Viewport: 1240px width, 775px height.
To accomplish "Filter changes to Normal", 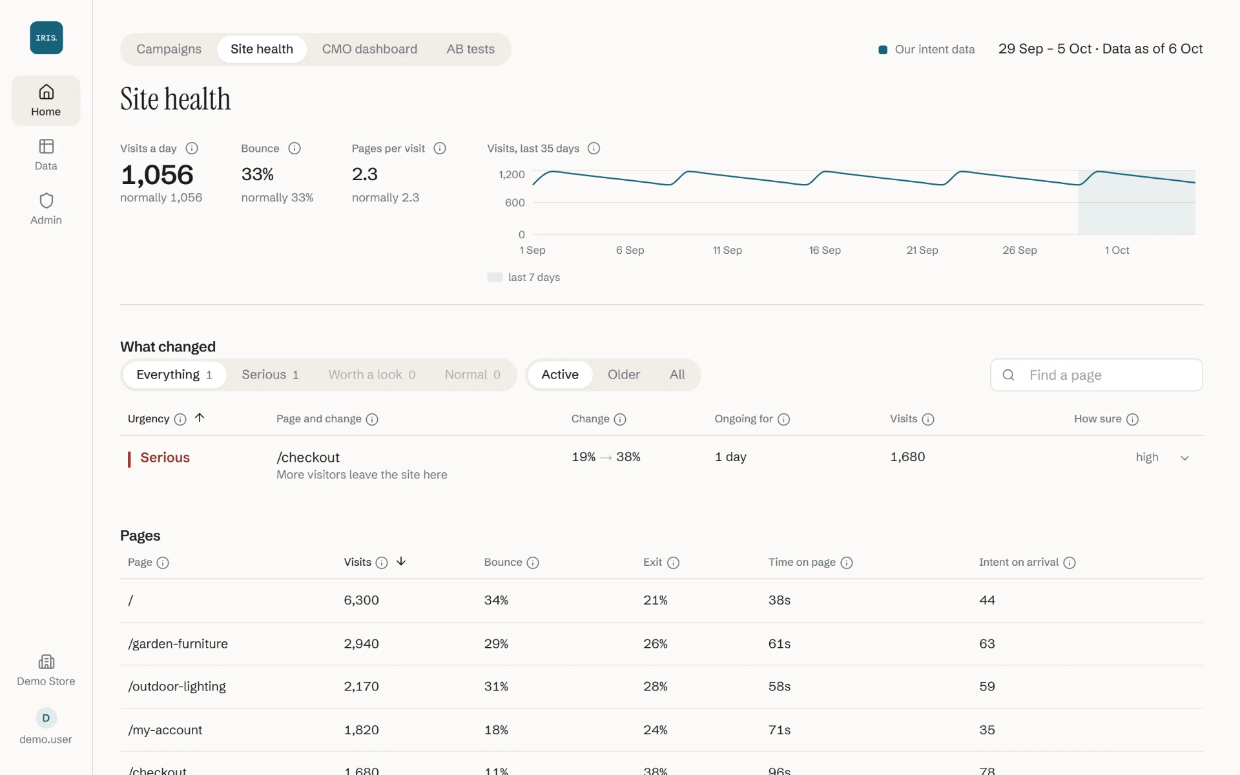I will (473, 375).
